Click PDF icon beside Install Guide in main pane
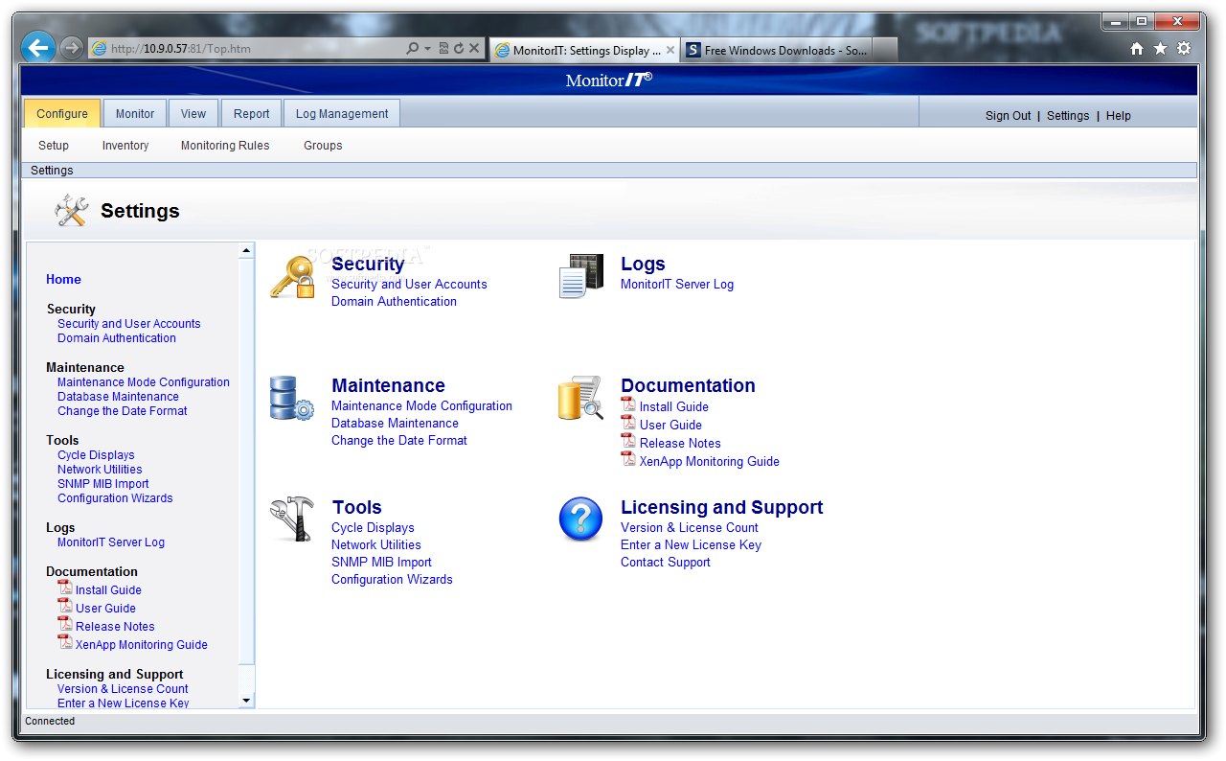 pyautogui.click(x=628, y=404)
